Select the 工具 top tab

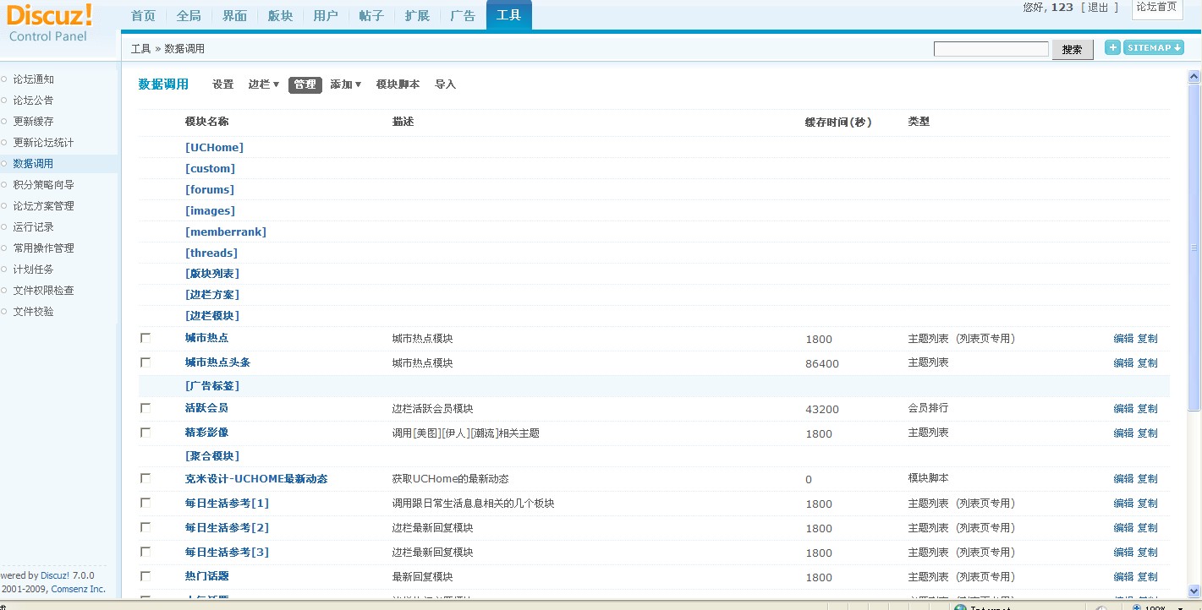(509, 15)
